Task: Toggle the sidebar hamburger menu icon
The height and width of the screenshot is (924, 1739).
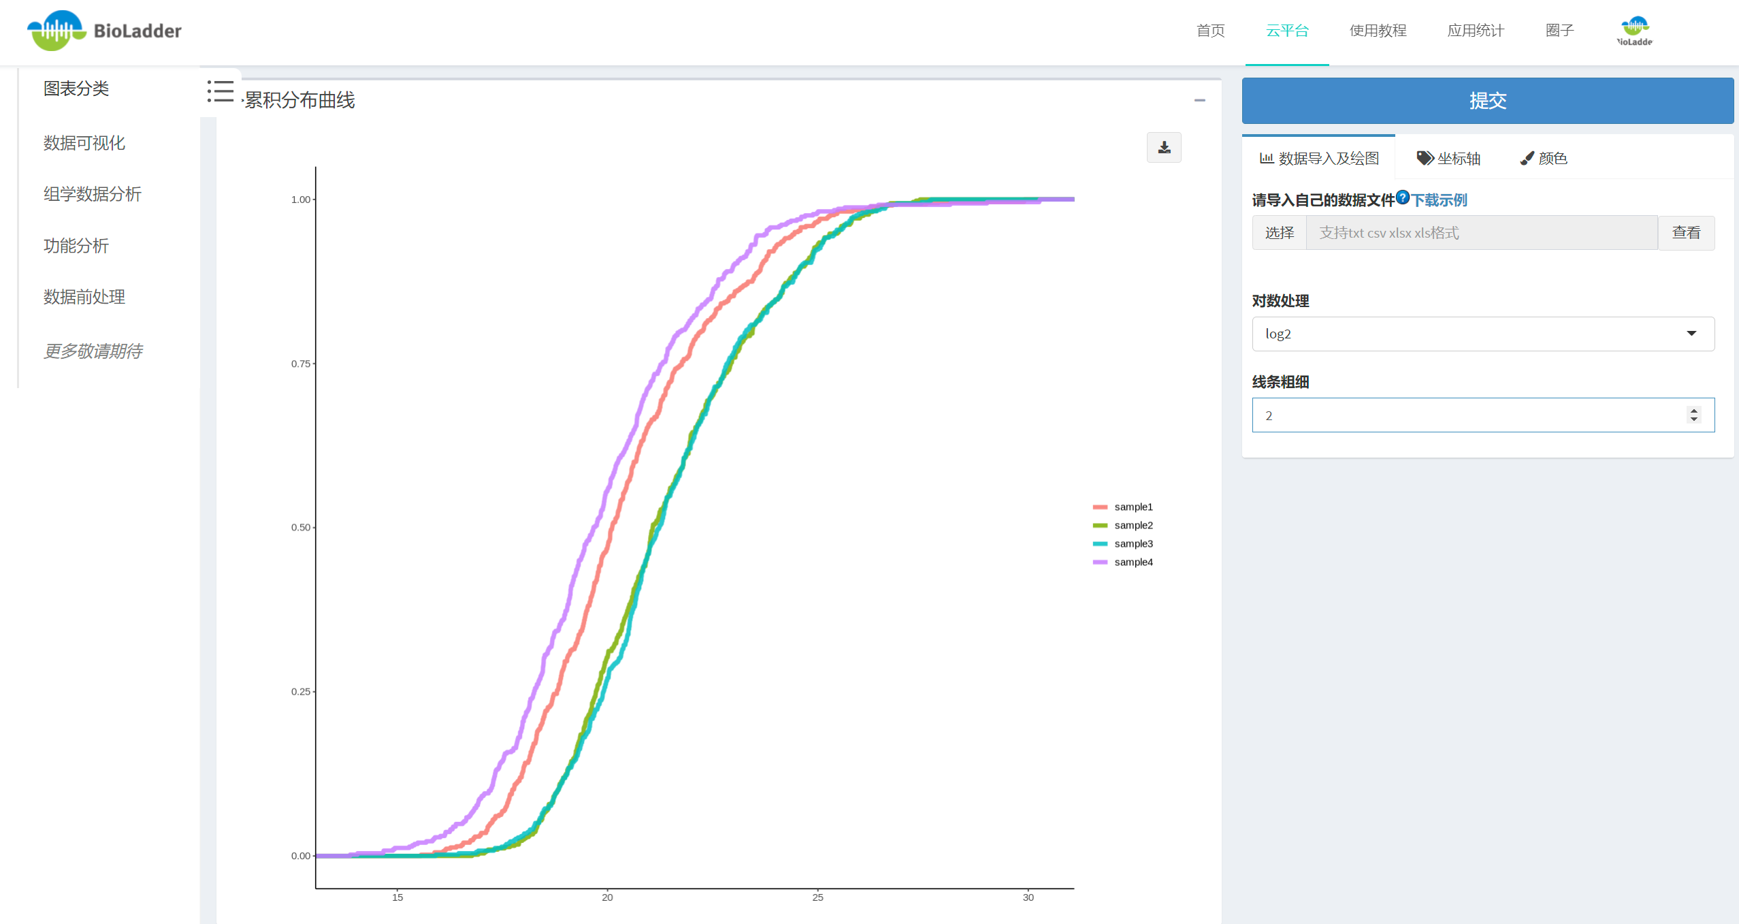Action: pos(221,91)
